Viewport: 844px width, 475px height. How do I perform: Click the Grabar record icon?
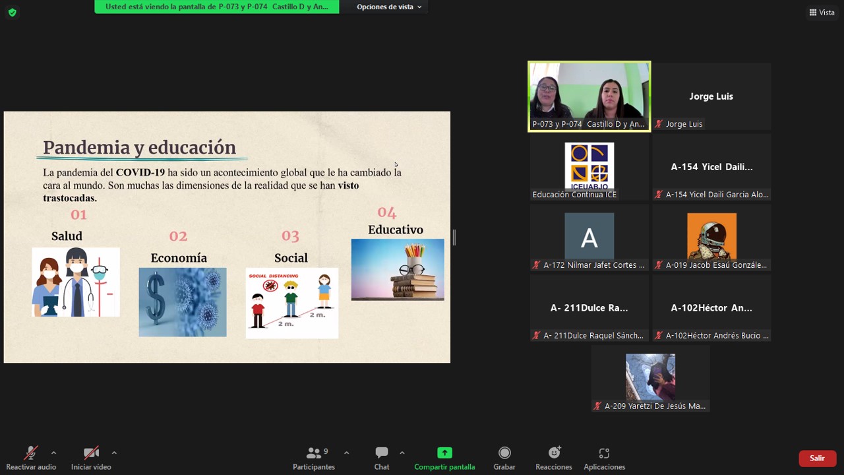click(504, 453)
